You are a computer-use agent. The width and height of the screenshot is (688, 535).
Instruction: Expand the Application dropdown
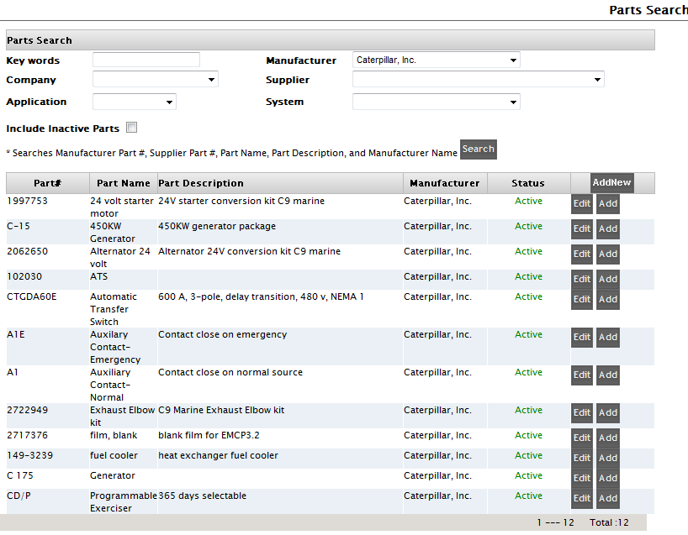[134, 102]
